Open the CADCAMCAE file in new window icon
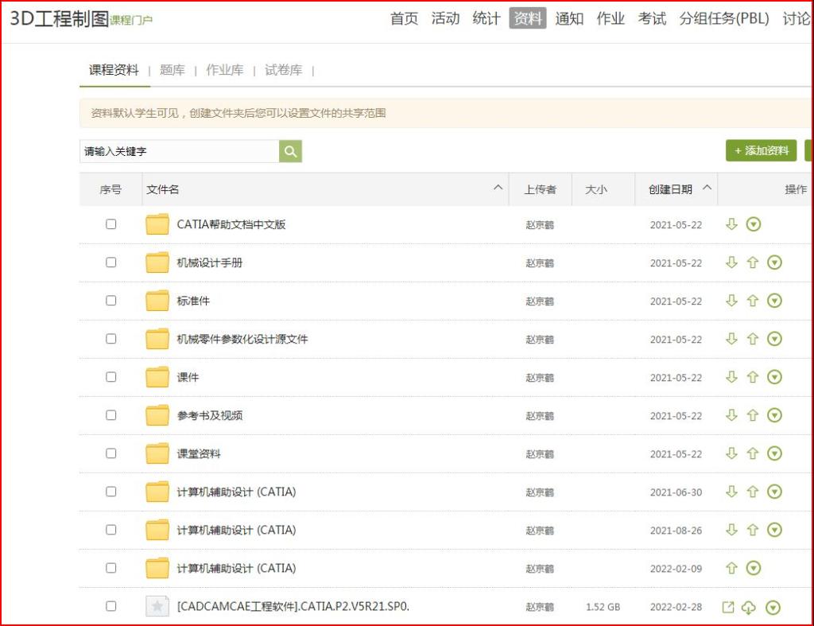The width and height of the screenshot is (814, 626). [728, 608]
